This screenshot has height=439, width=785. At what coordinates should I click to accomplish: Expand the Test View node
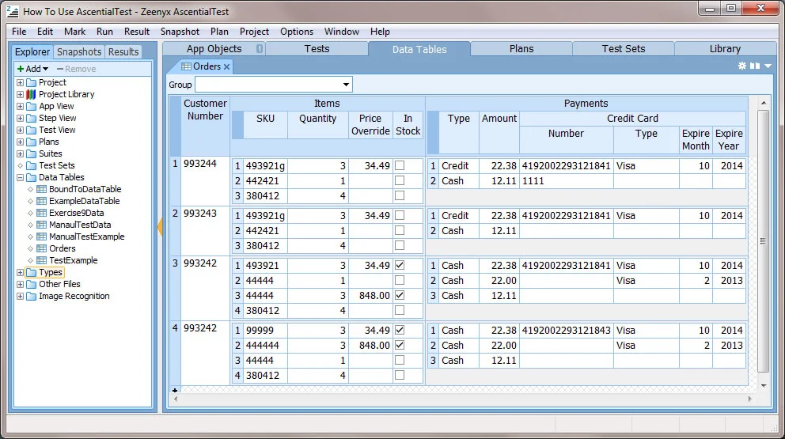tap(20, 130)
